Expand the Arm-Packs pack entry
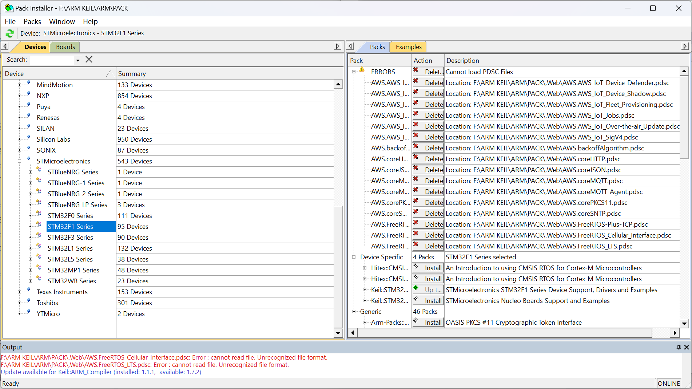692x389 pixels. (365, 323)
